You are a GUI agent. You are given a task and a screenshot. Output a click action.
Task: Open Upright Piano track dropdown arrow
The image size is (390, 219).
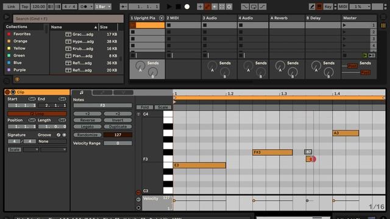click(x=161, y=18)
